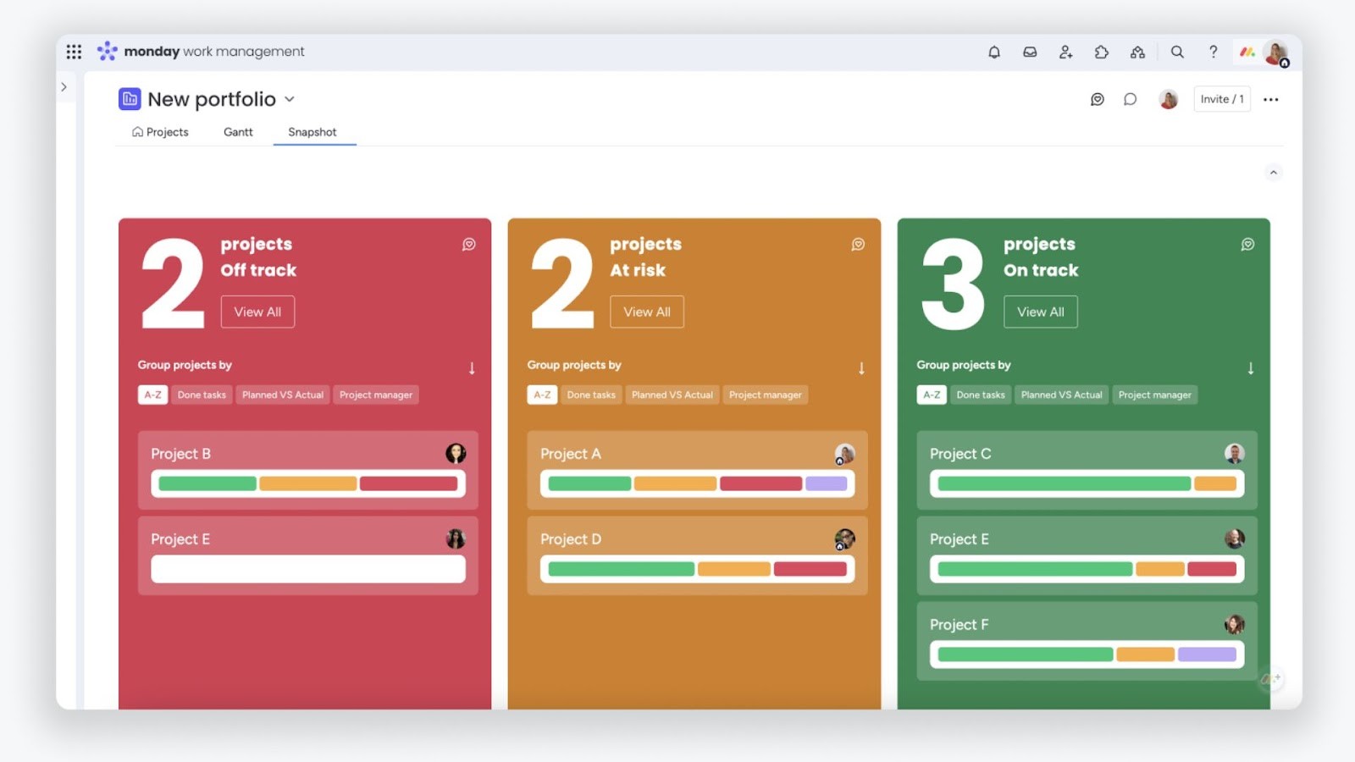Click Project A's progress bar
This screenshot has height=762, width=1355.
(696, 483)
